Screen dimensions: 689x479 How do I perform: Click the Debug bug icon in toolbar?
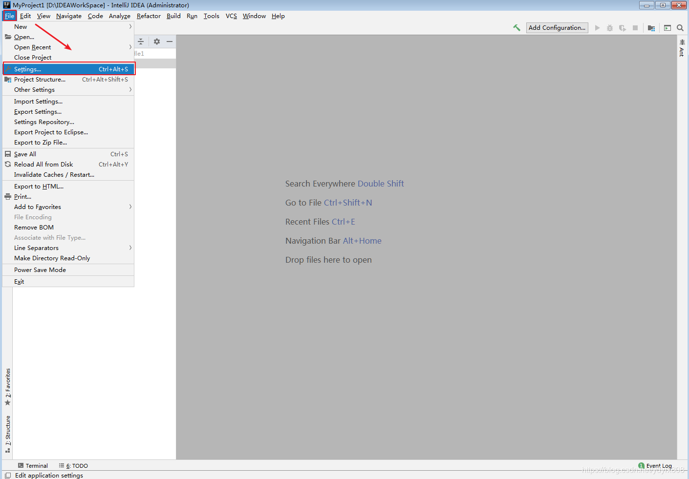[610, 28]
